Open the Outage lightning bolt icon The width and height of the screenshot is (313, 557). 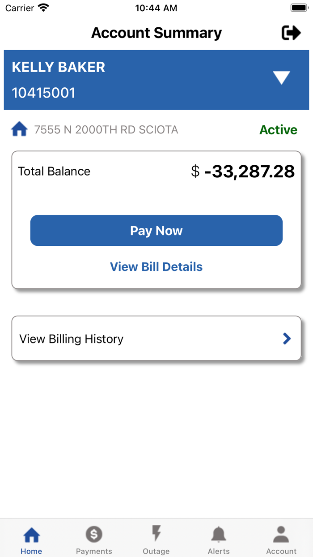click(x=156, y=533)
